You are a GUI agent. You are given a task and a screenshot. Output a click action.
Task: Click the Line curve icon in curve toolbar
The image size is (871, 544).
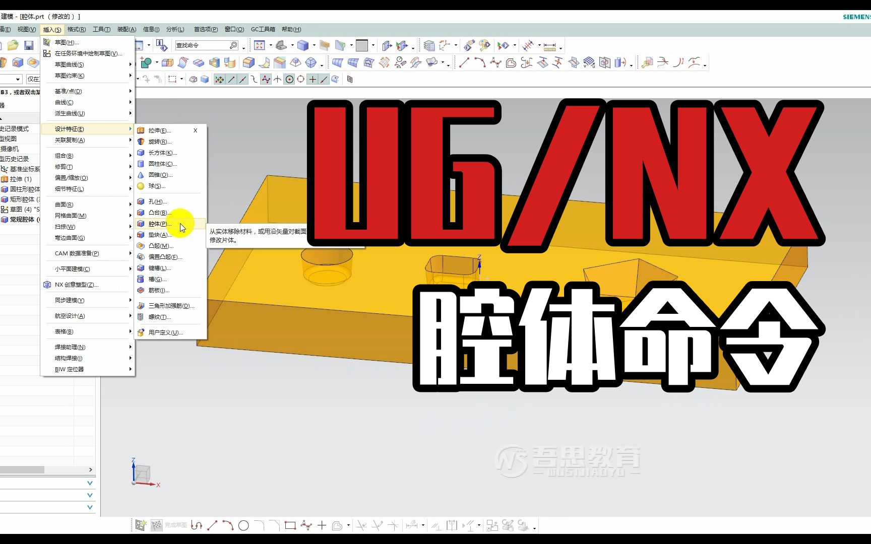(464, 62)
